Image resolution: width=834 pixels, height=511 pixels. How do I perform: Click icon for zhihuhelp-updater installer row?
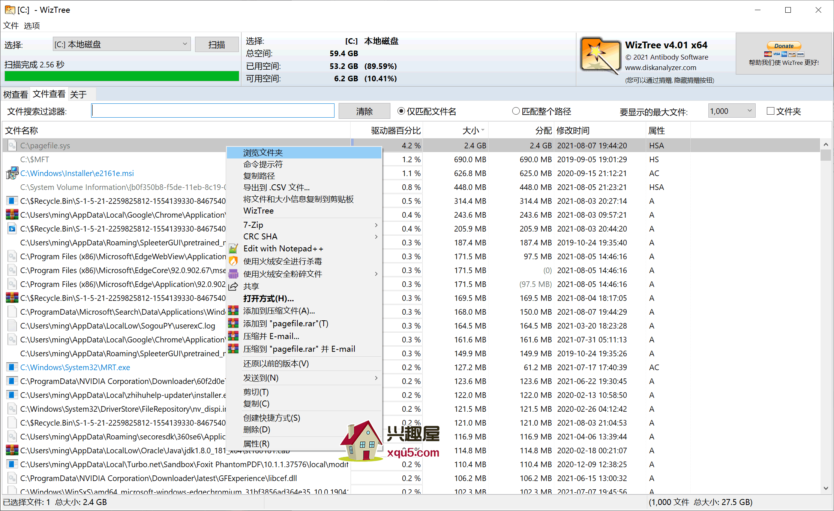tap(12, 395)
